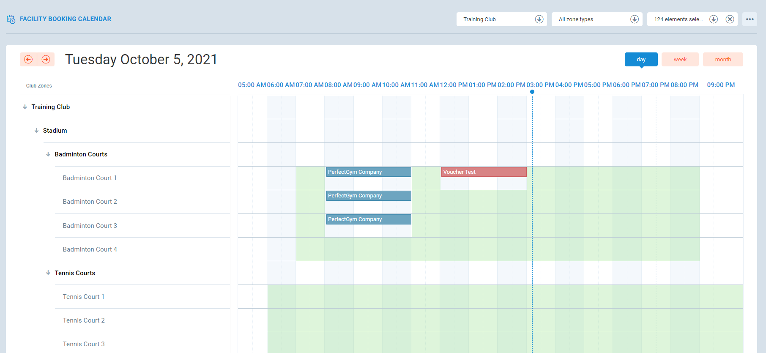Open the three-dots more options menu
The image size is (766, 353).
click(750, 19)
